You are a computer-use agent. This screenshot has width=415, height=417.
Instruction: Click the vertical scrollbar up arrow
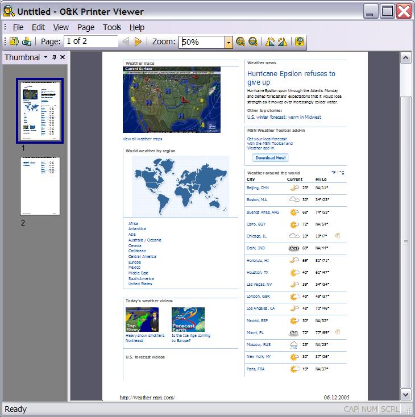click(406, 57)
